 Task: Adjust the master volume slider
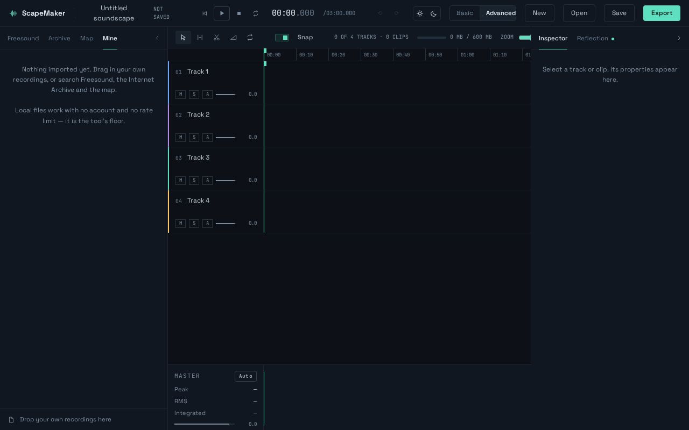click(x=205, y=424)
